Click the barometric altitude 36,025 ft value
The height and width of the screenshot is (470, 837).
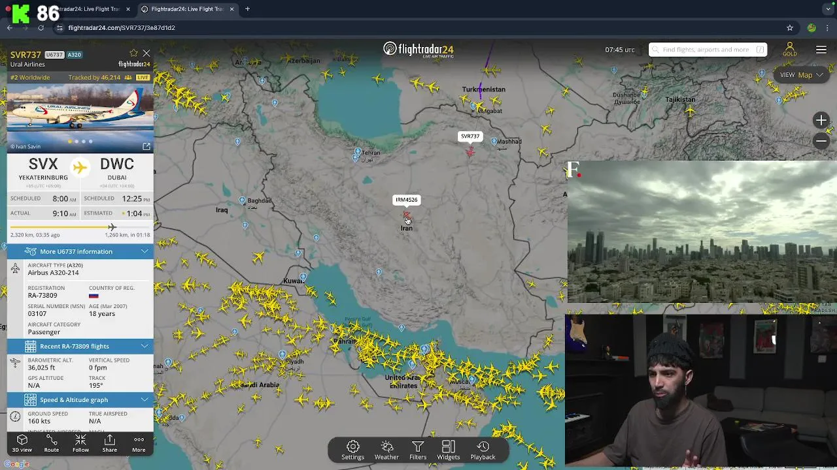pos(41,368)
